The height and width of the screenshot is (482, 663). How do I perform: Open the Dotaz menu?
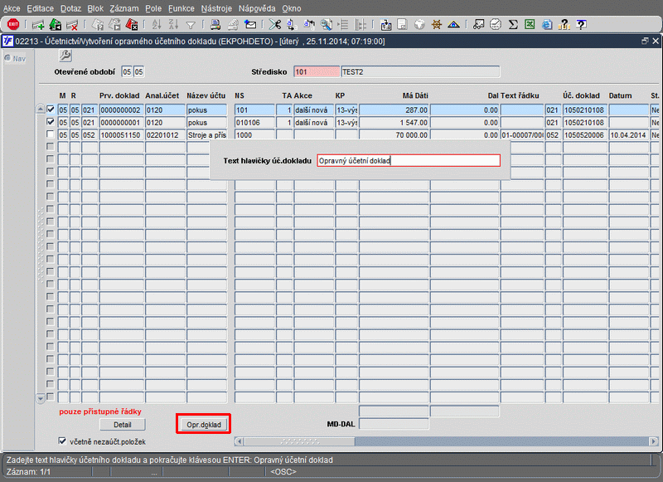[x=70, y=8]
